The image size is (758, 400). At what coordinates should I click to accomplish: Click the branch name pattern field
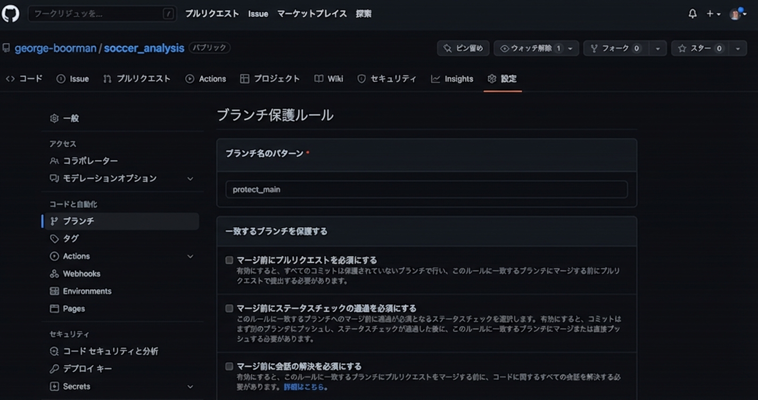tap(426, 189)
